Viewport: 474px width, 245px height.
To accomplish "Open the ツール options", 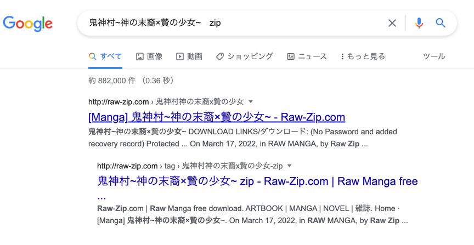I will point(434,56).
